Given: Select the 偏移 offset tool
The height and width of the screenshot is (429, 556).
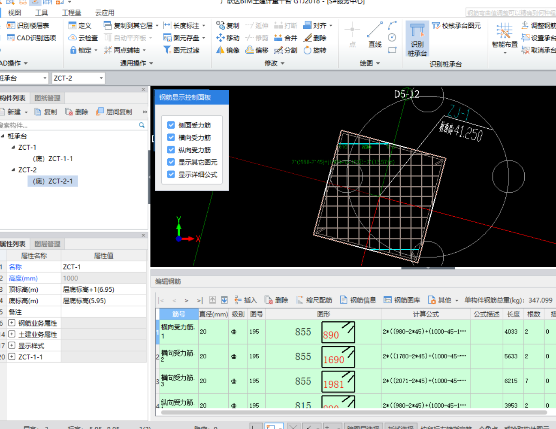Looking at the screenshot, I should (x=257, y=50).
